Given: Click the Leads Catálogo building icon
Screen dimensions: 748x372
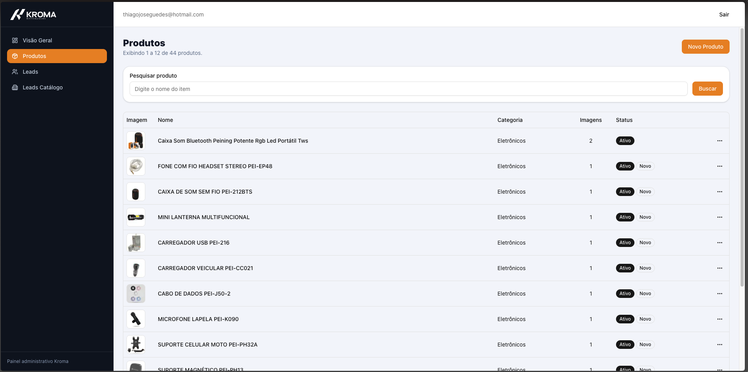Looking at the screenshot, I should tap(15, 87).
